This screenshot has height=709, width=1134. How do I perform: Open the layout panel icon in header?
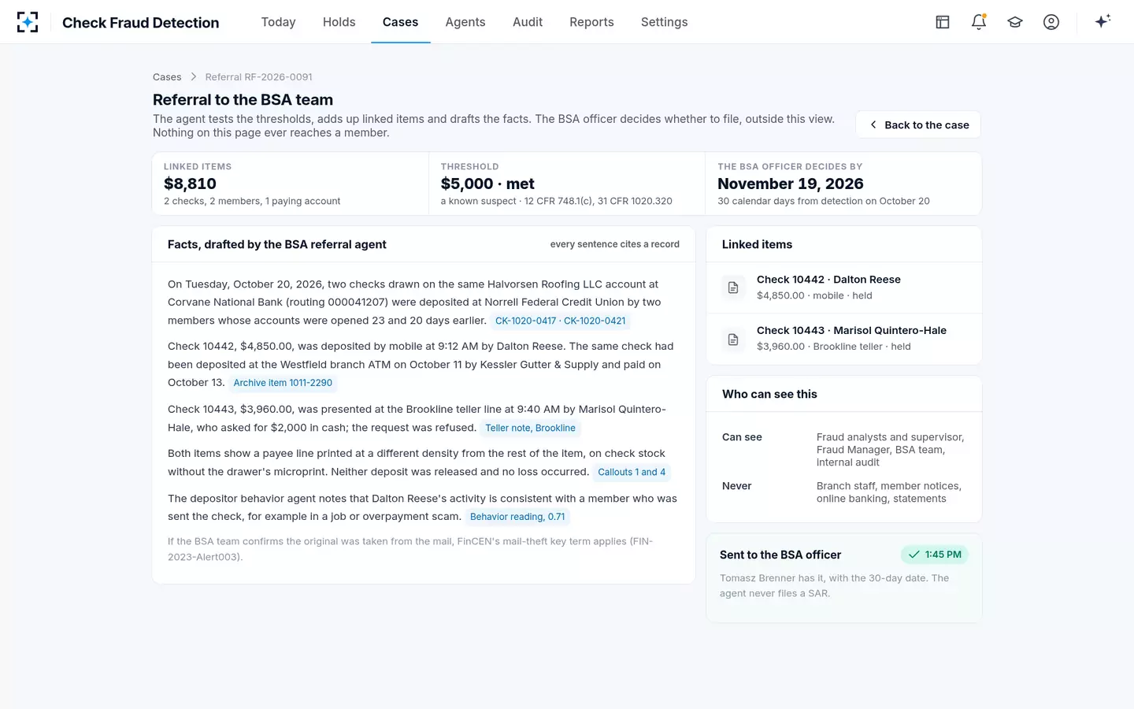(943, 22)
